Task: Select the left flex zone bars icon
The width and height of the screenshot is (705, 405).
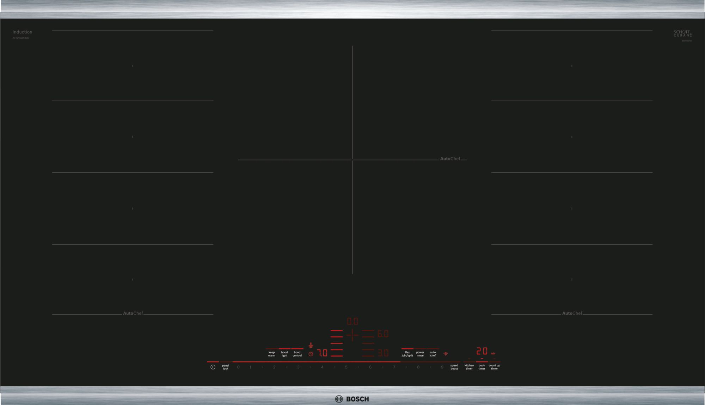Action: (337, 343)
